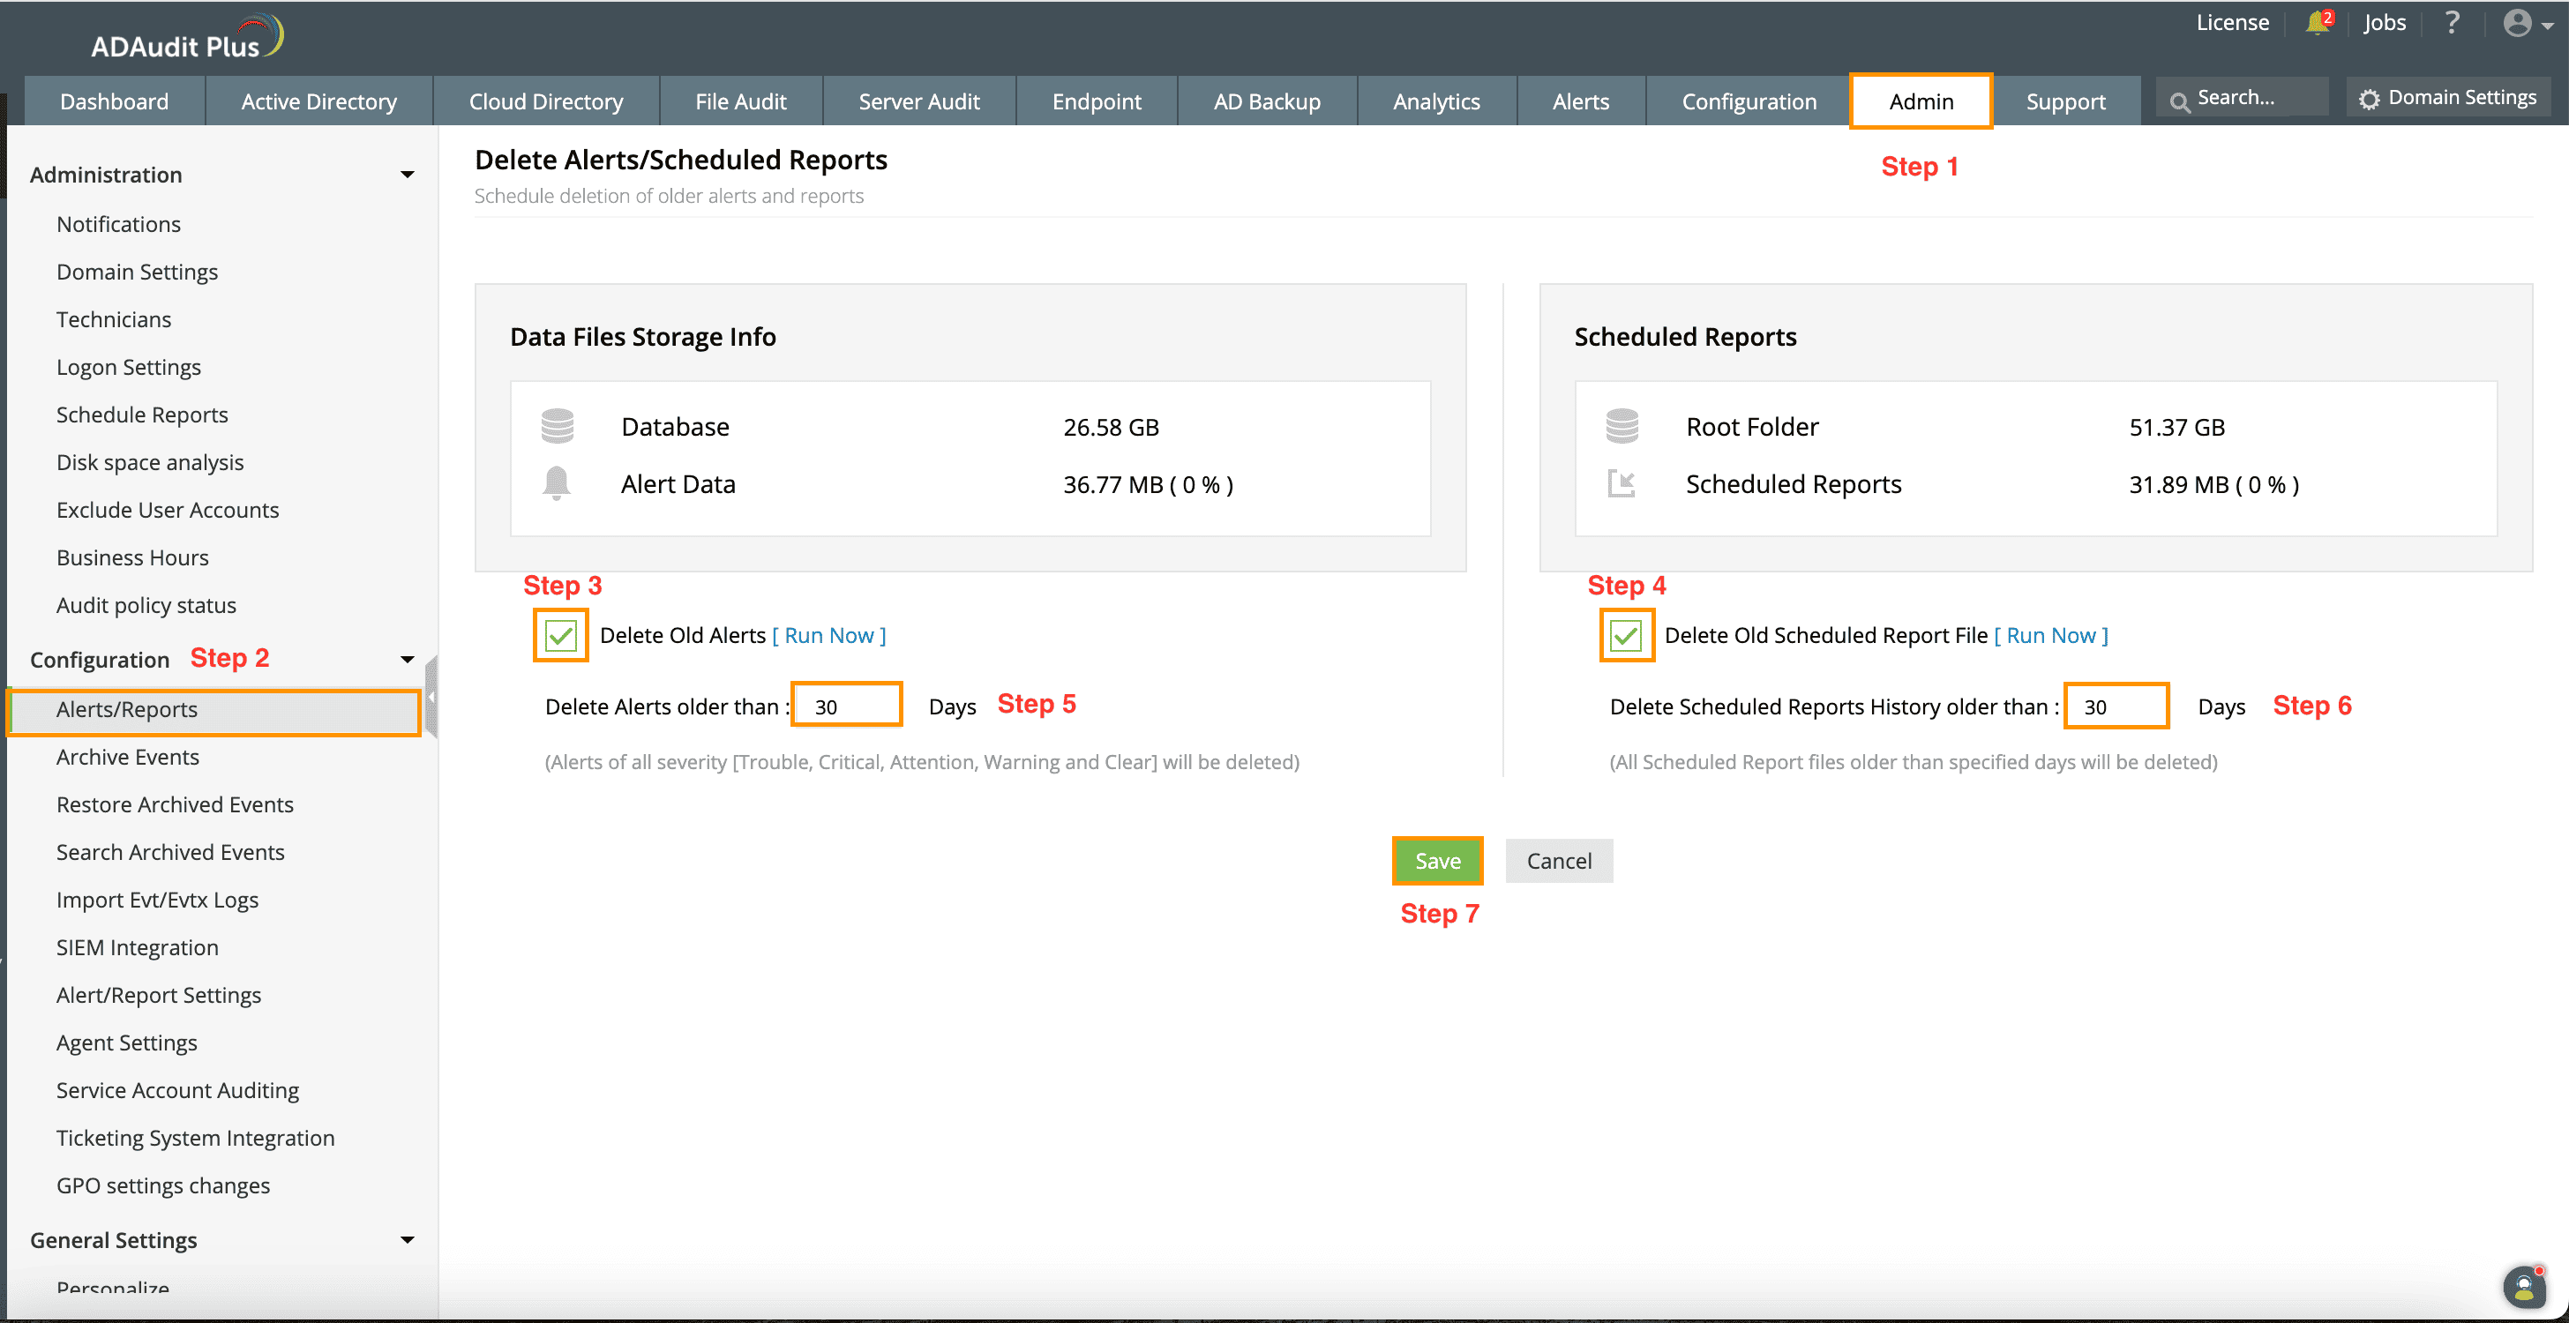
Task: Click the Domain Settings gear icon
Action: click(2370, 99)
